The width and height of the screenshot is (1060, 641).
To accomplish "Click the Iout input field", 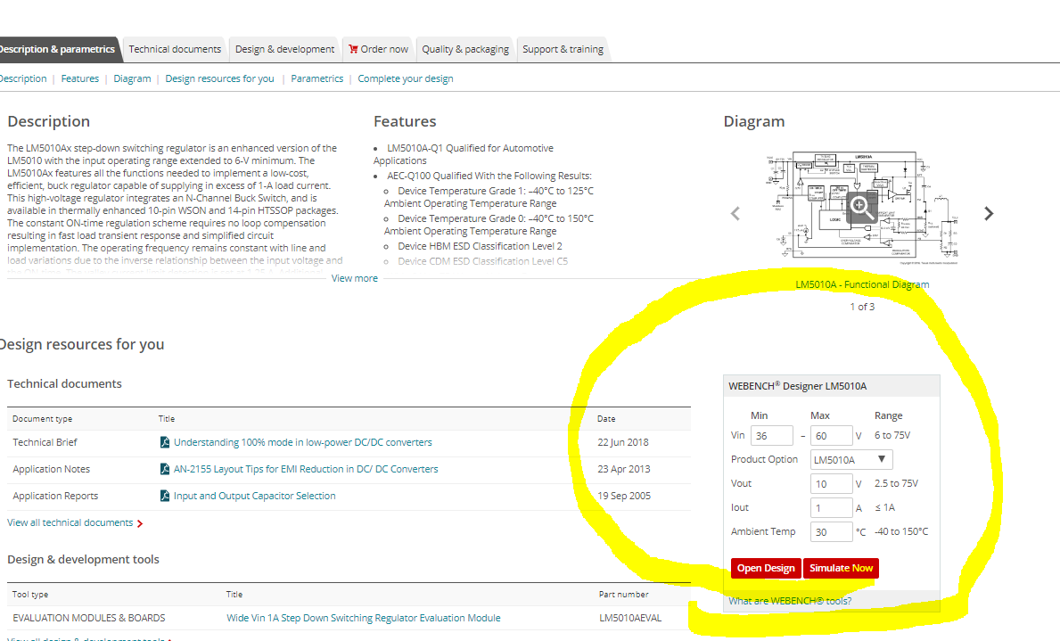I will click(831, 508).
